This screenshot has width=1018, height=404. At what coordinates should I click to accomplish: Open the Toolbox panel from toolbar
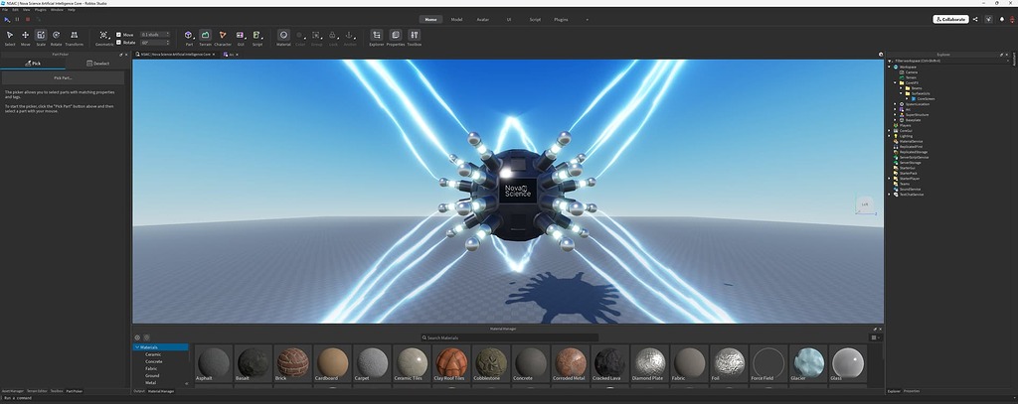(x=414, y=38)
